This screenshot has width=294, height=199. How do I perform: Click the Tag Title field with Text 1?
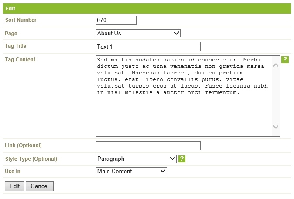coord(148,47)
